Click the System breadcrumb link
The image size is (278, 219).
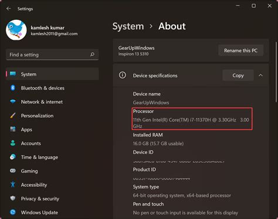click(x=128, y=26)
